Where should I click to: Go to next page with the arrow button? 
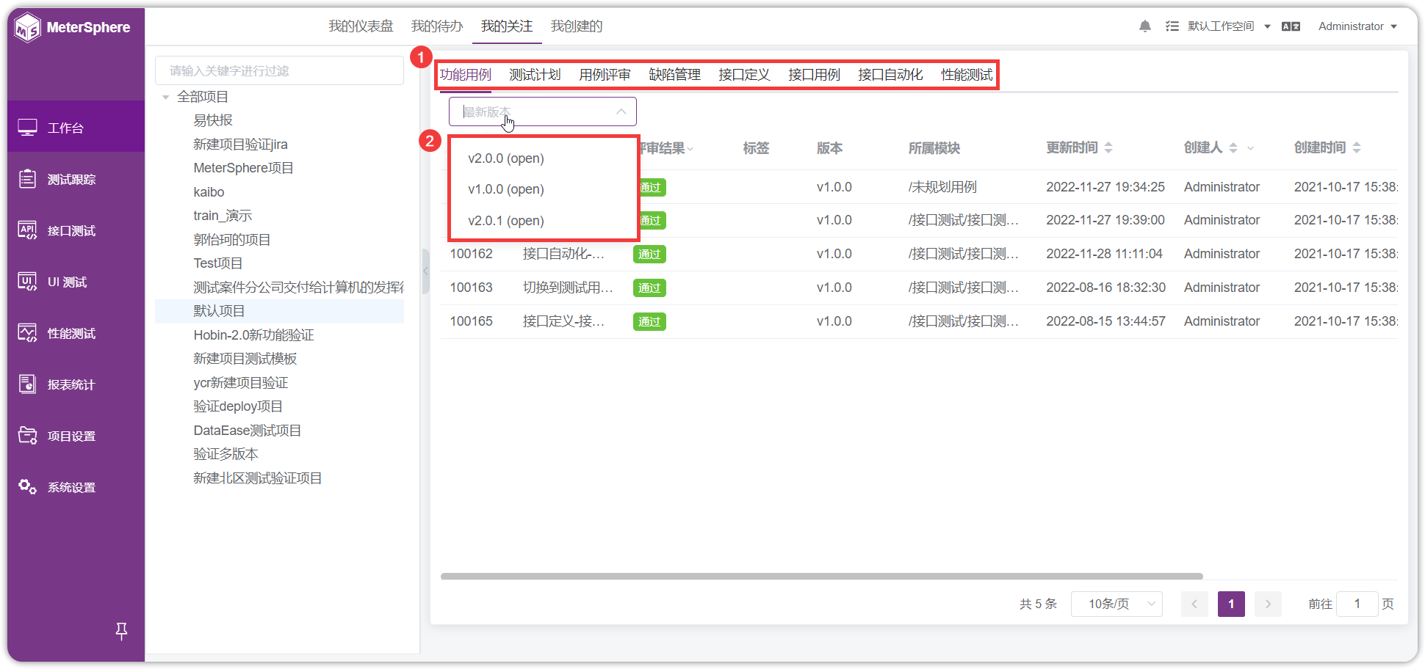point(1268,604)
